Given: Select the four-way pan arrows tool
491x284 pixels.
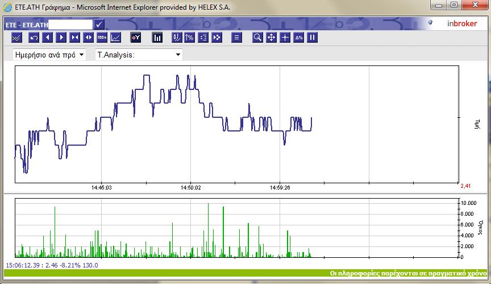Looking at the screenshot, I should pyautogui.click(x=271, y=38).
